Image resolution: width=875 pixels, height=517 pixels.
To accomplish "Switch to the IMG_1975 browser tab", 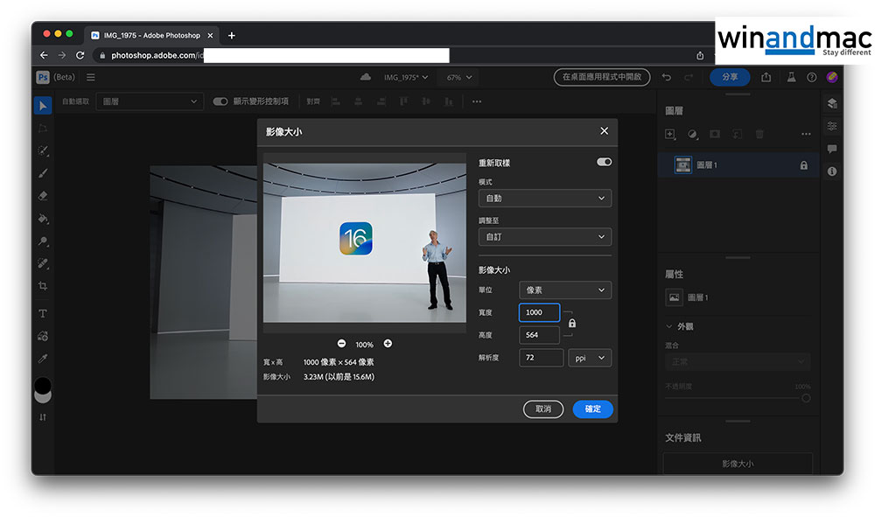I will 149,35.
